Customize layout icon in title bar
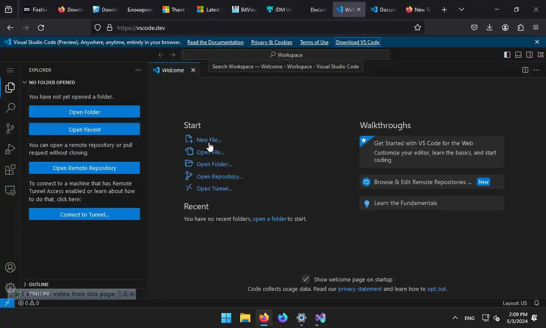Image resolution: width=546 pixels, height=328 pixels. click(x=540, y=55)
